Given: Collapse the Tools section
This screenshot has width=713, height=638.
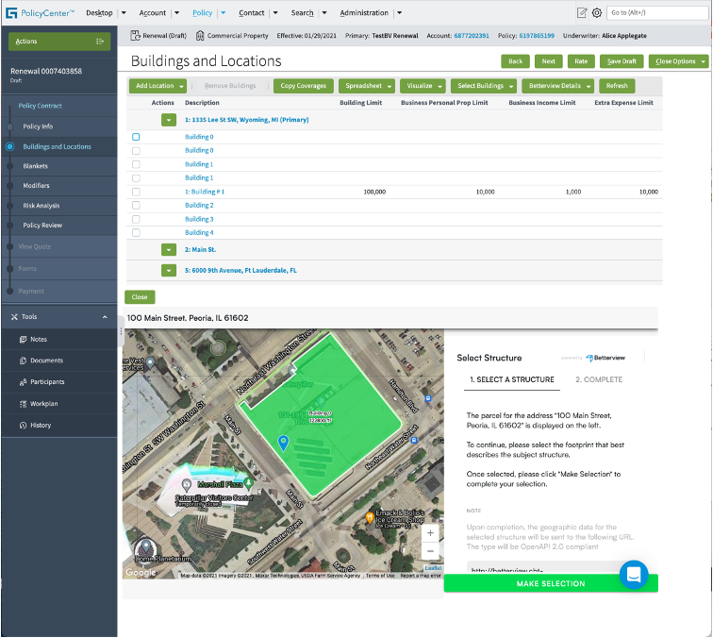Looking at the screenshot, I should point(105,317).
